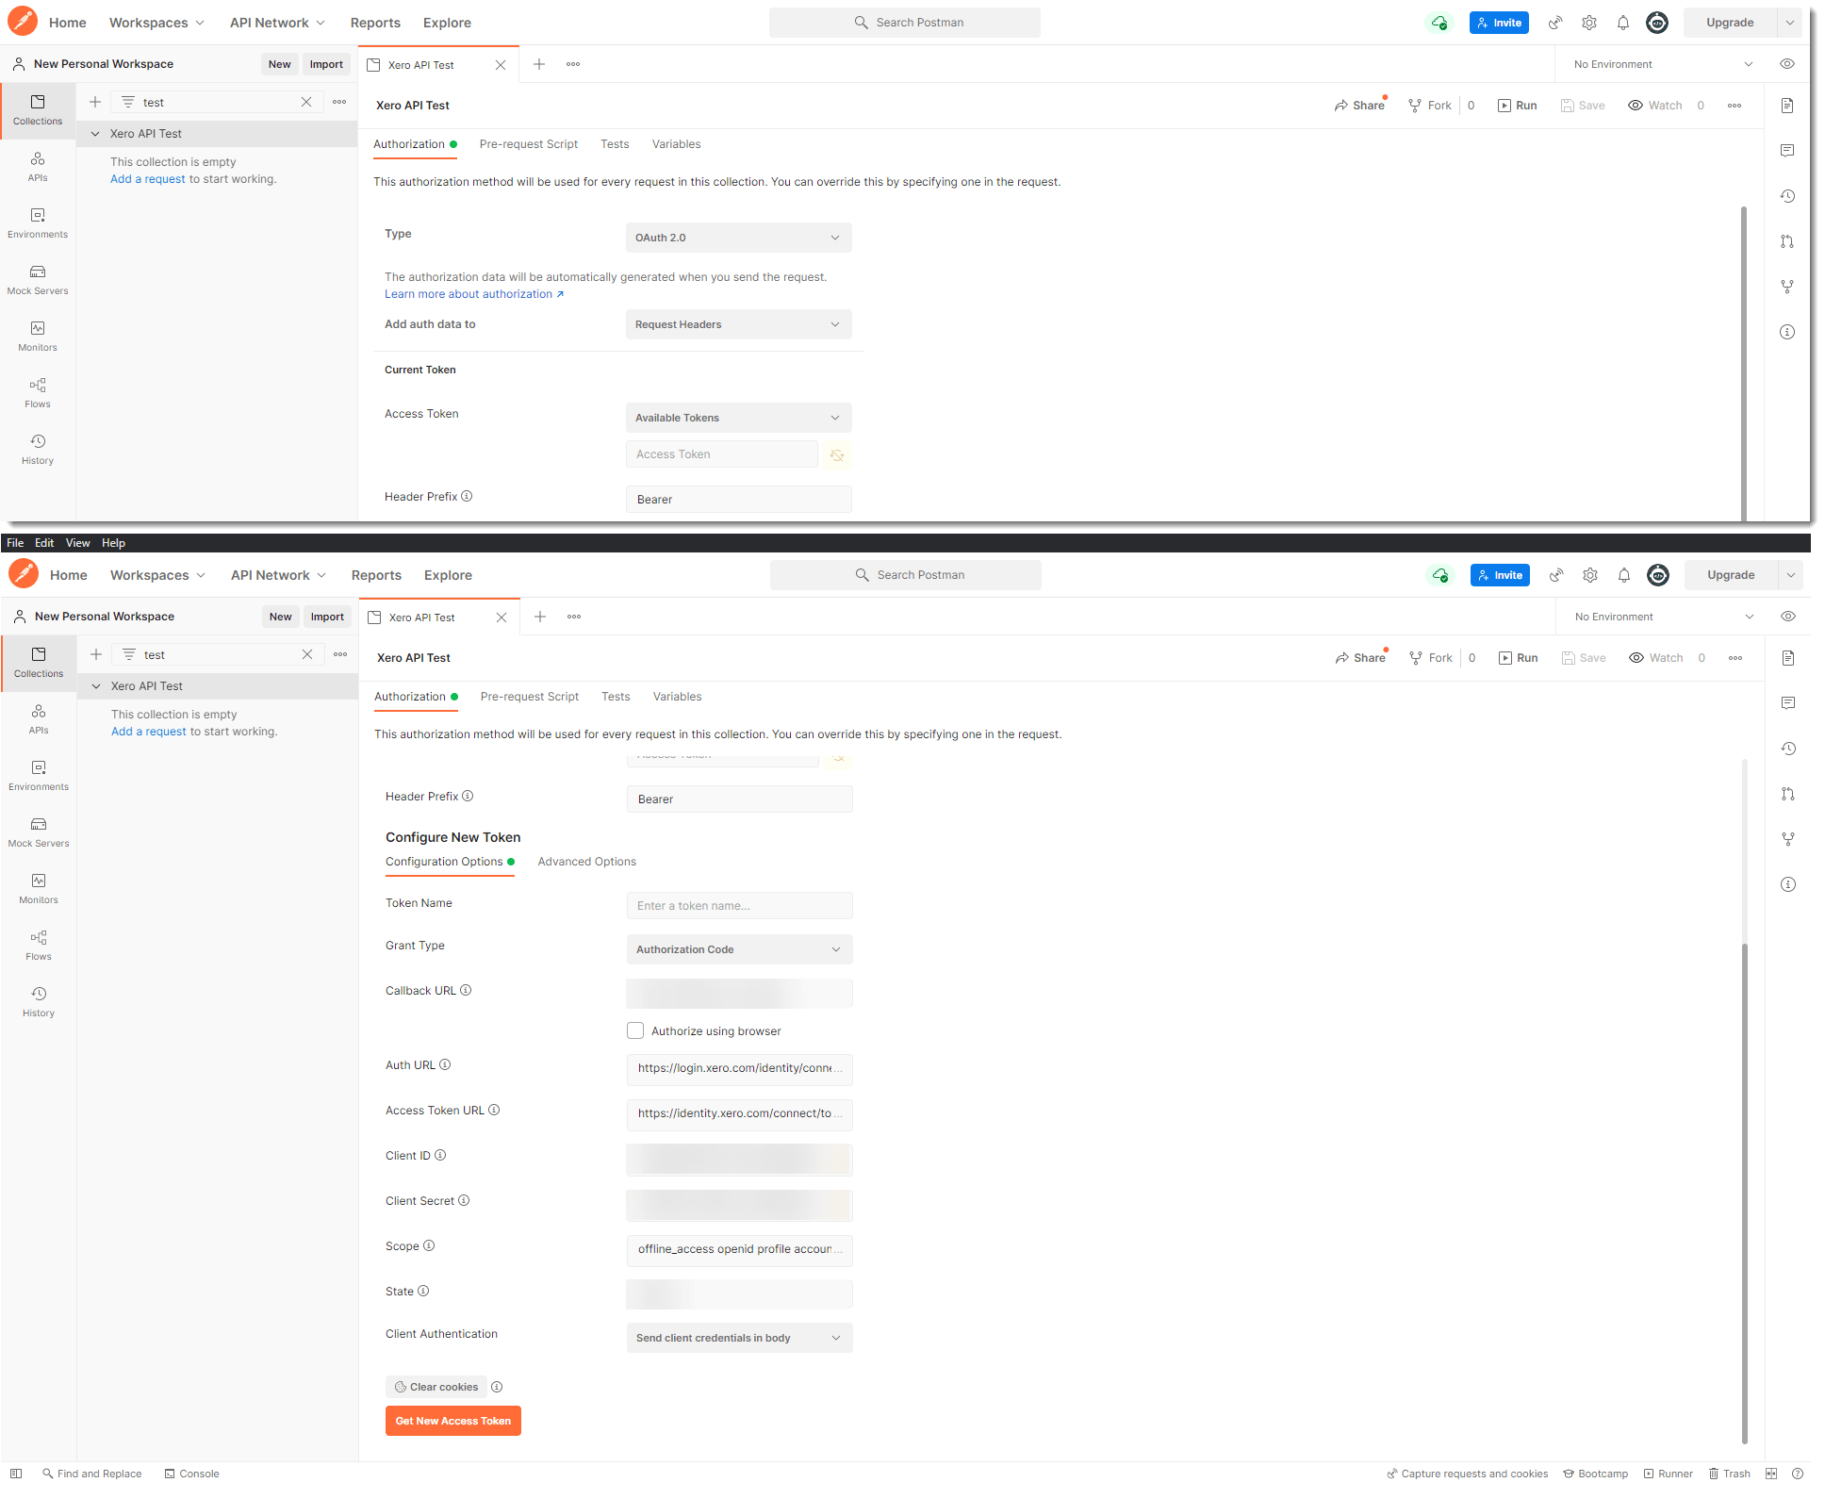The width and height of the screenshot is (1825, 1499).
Task: Click the Token Name input field
Action: click(739, 906)
